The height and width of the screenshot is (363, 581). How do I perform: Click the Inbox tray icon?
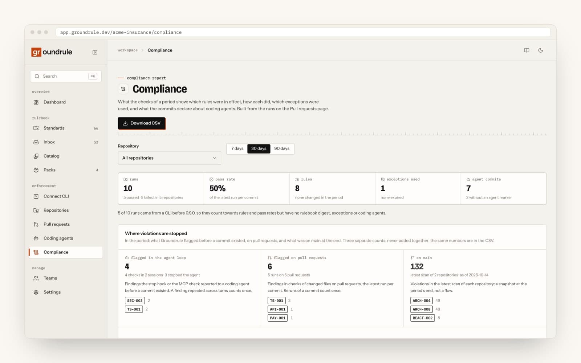click(36, 142)
